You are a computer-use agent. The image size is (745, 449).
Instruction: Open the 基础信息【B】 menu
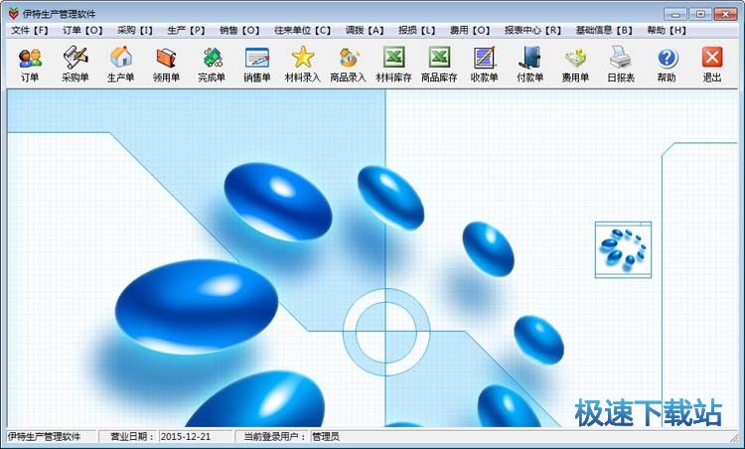[604, 31]
